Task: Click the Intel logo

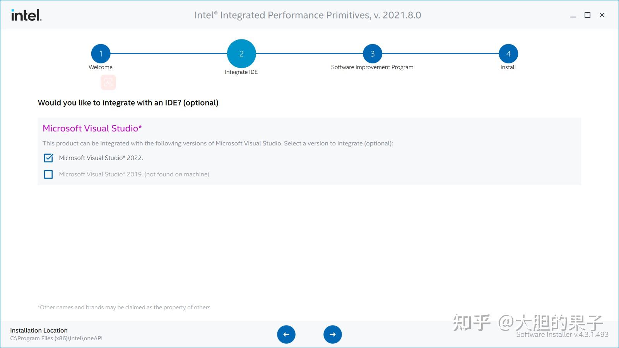Action: [26, 15]
